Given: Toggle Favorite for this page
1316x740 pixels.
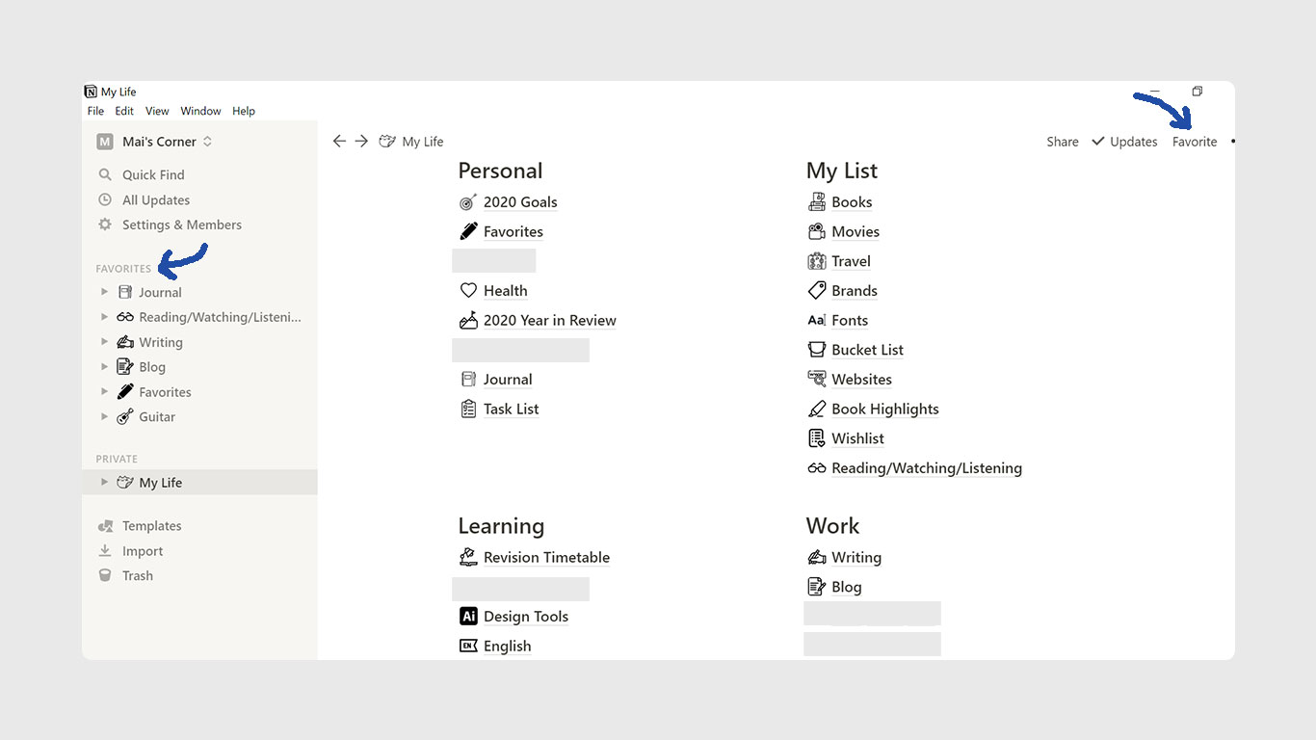Looking at the screenshot, I should 1195,142.
